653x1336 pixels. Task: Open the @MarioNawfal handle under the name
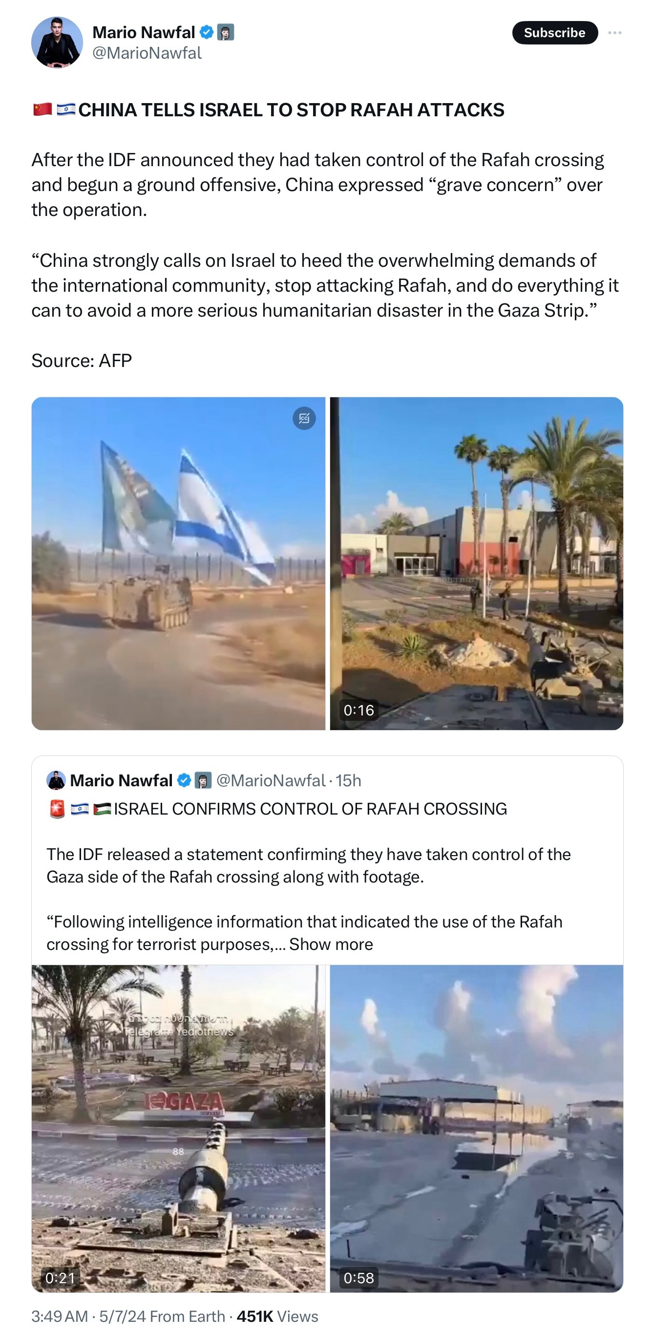pos(147,53)
